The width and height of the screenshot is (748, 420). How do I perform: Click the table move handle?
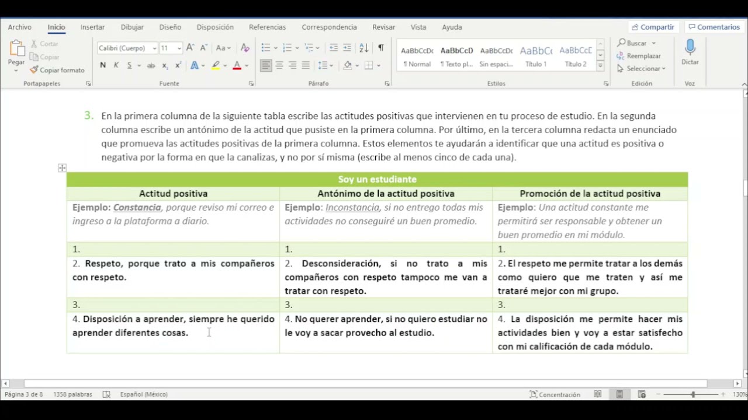[62, 168]
